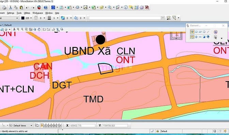229x135 pixels.
Task: Open the Workspace menu
Action: [38, 13]
